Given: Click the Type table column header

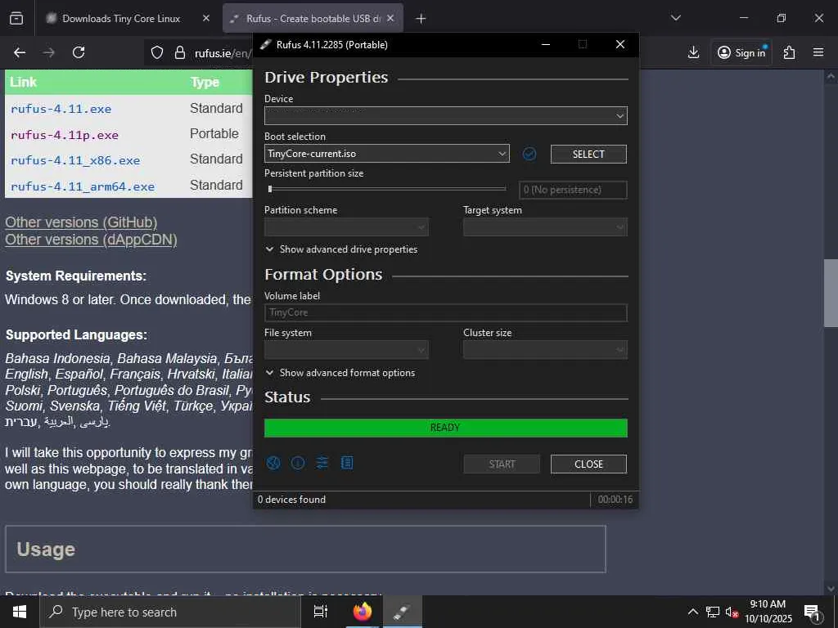Looking at the screenshot, I should tap(205, 83).
